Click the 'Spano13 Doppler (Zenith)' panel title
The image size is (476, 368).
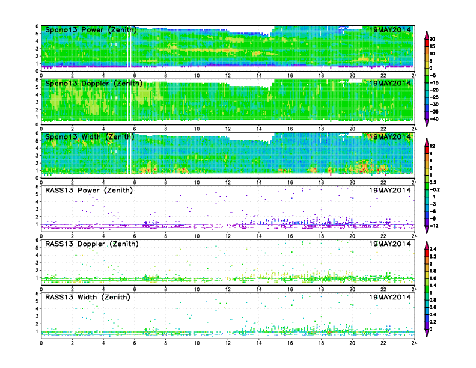point(94,83)
